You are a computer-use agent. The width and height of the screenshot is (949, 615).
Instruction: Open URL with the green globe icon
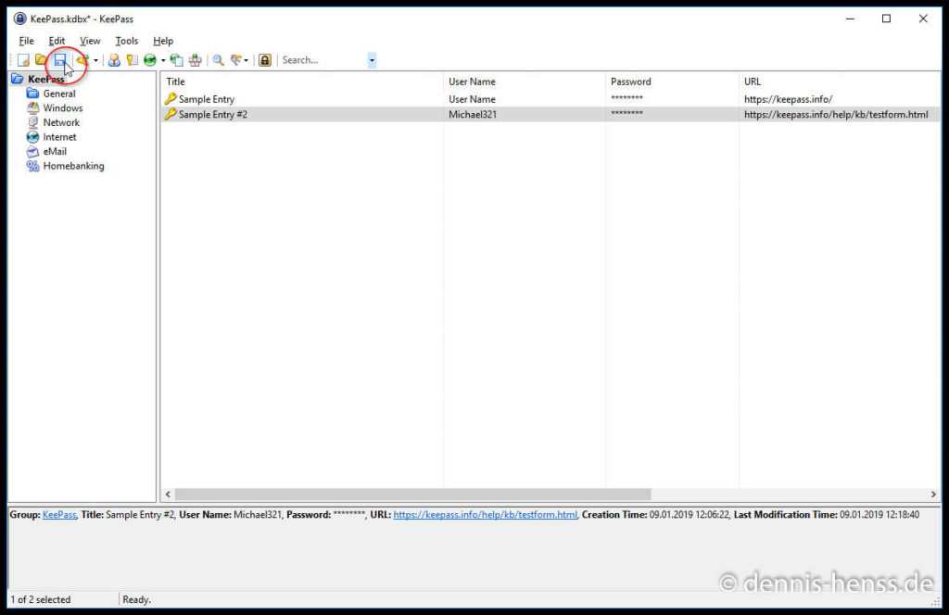[150, 60]
